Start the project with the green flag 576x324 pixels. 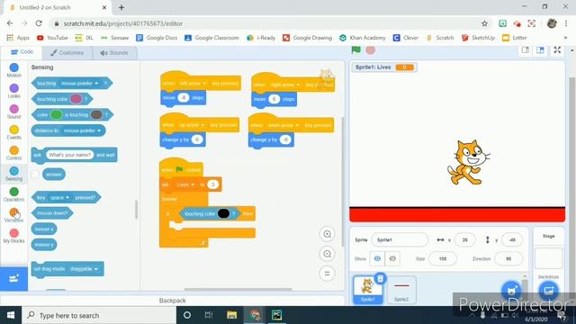point(355,50)
